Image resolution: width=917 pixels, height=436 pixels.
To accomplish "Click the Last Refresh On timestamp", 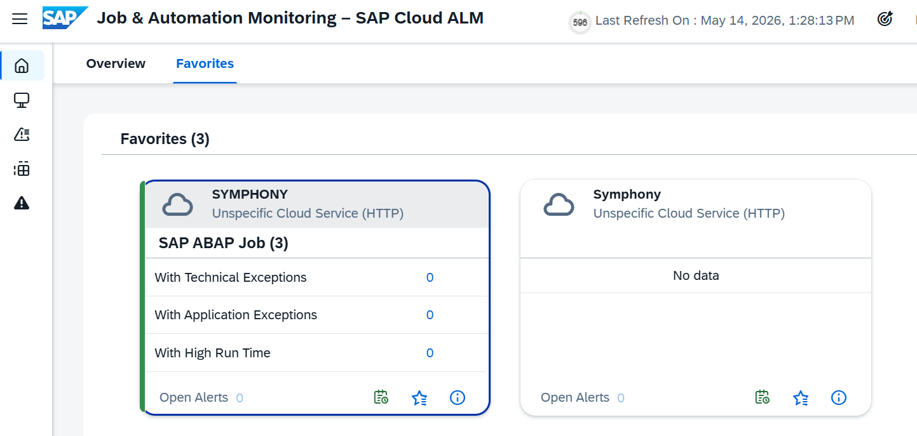I will 725,20.
